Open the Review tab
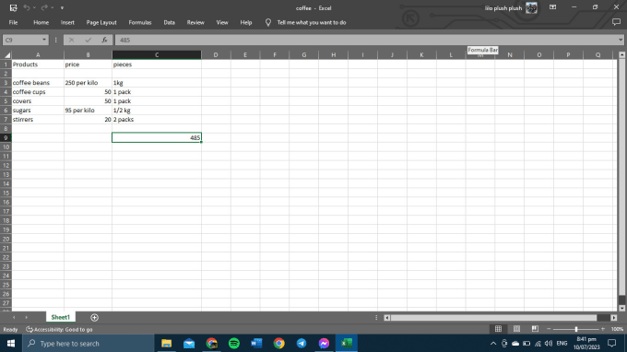 [195, 22]
